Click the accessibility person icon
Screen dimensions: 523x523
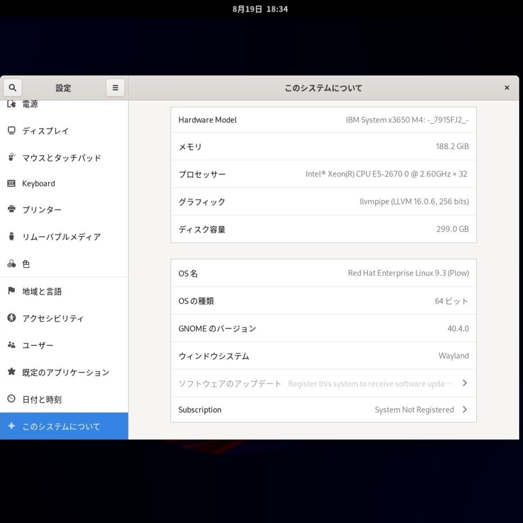(x=11, y=318)
